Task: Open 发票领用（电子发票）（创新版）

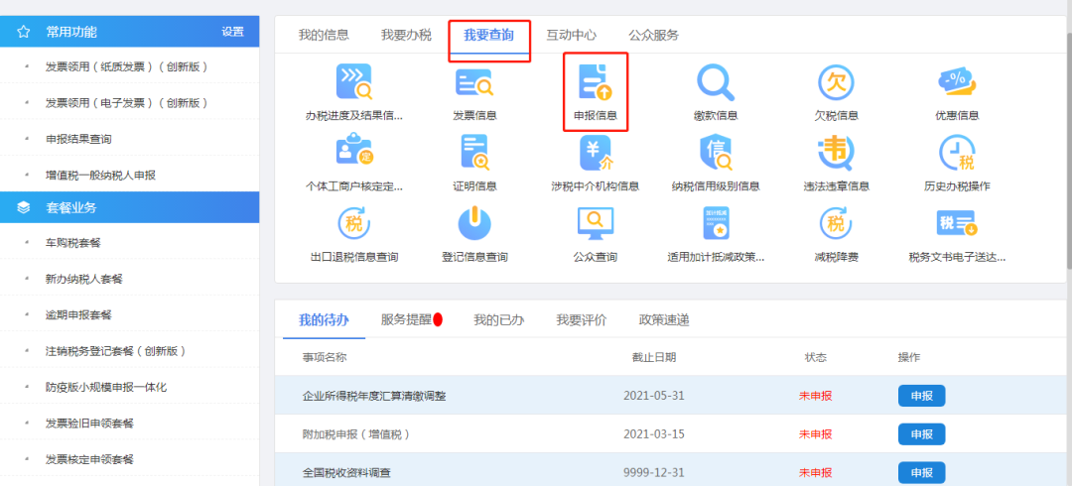Action: click(126, 102)
